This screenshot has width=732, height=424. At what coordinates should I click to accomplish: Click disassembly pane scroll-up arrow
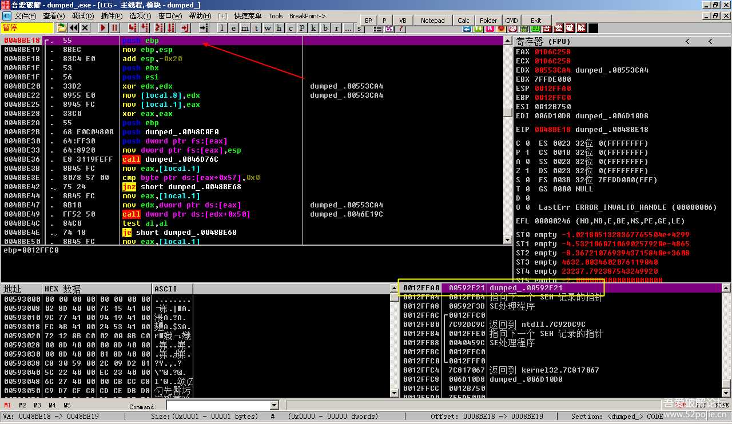pyautogui.click(x=507, y=41)
